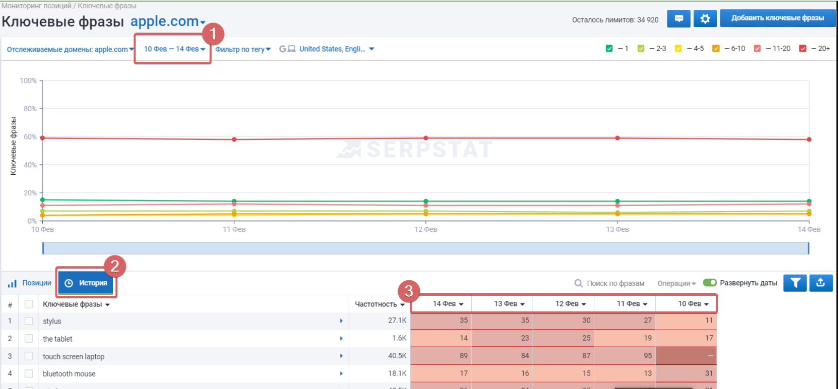The image size is (838, 389).
Task: Open the apple.com domain dropdown in title
Action: (168, 22)
